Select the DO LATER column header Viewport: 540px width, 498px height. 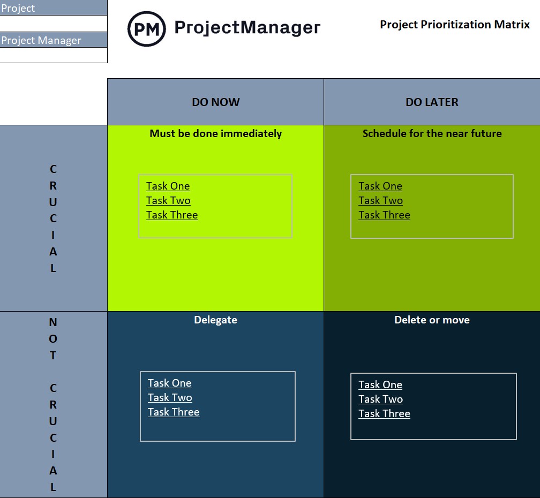coord(432,102)
